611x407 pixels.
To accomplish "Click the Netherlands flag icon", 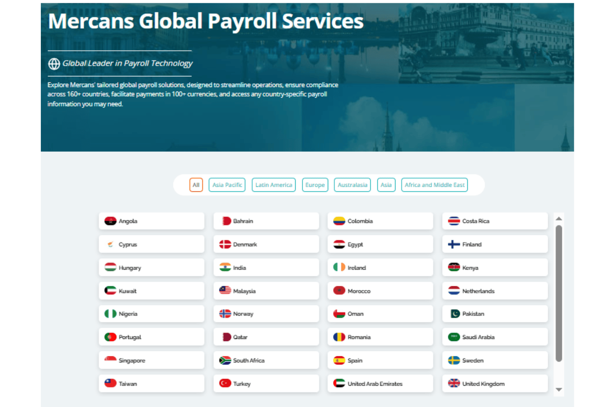I will click(x=454, y=291).
